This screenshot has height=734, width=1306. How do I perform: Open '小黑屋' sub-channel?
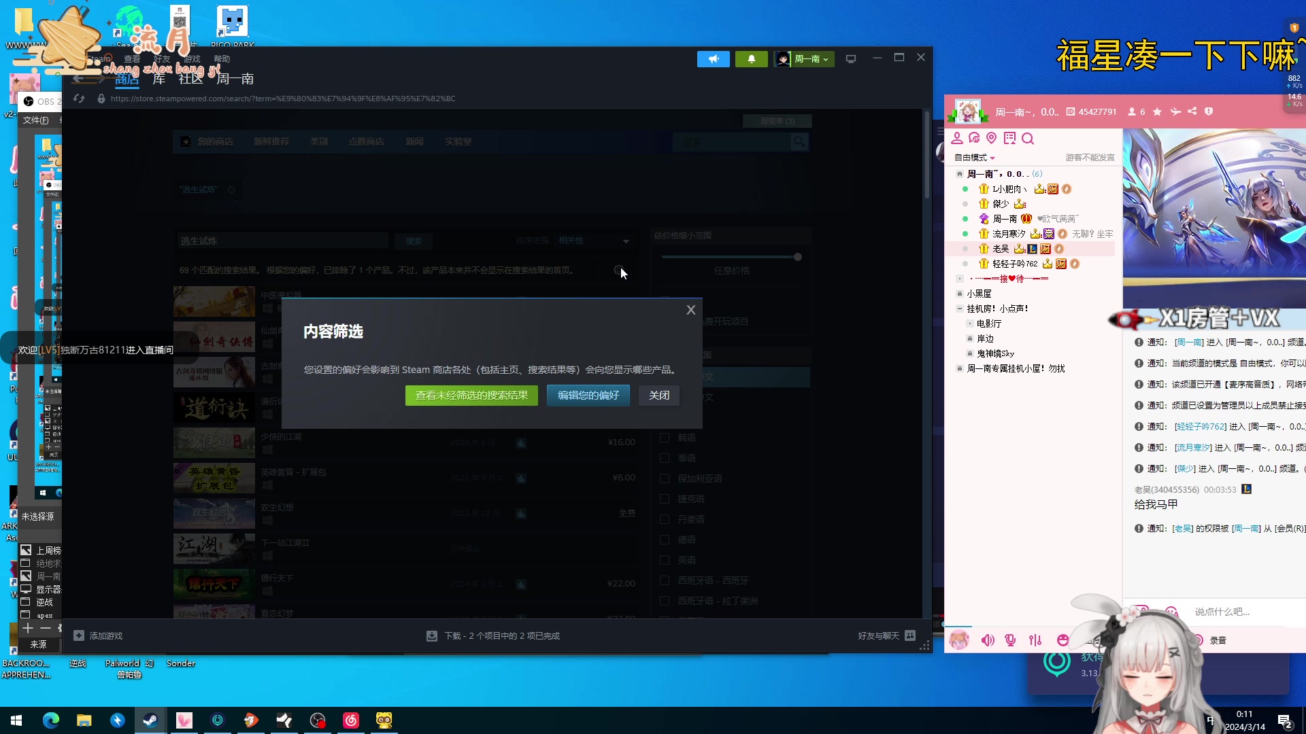979,294
